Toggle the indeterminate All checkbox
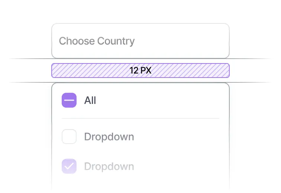 69,100
